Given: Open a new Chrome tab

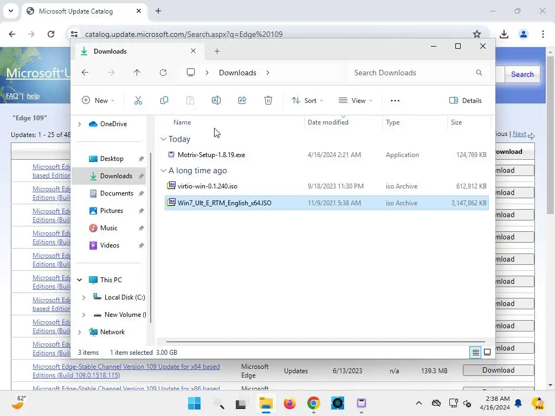Looking at the screenshot, I should pos(158,11).
